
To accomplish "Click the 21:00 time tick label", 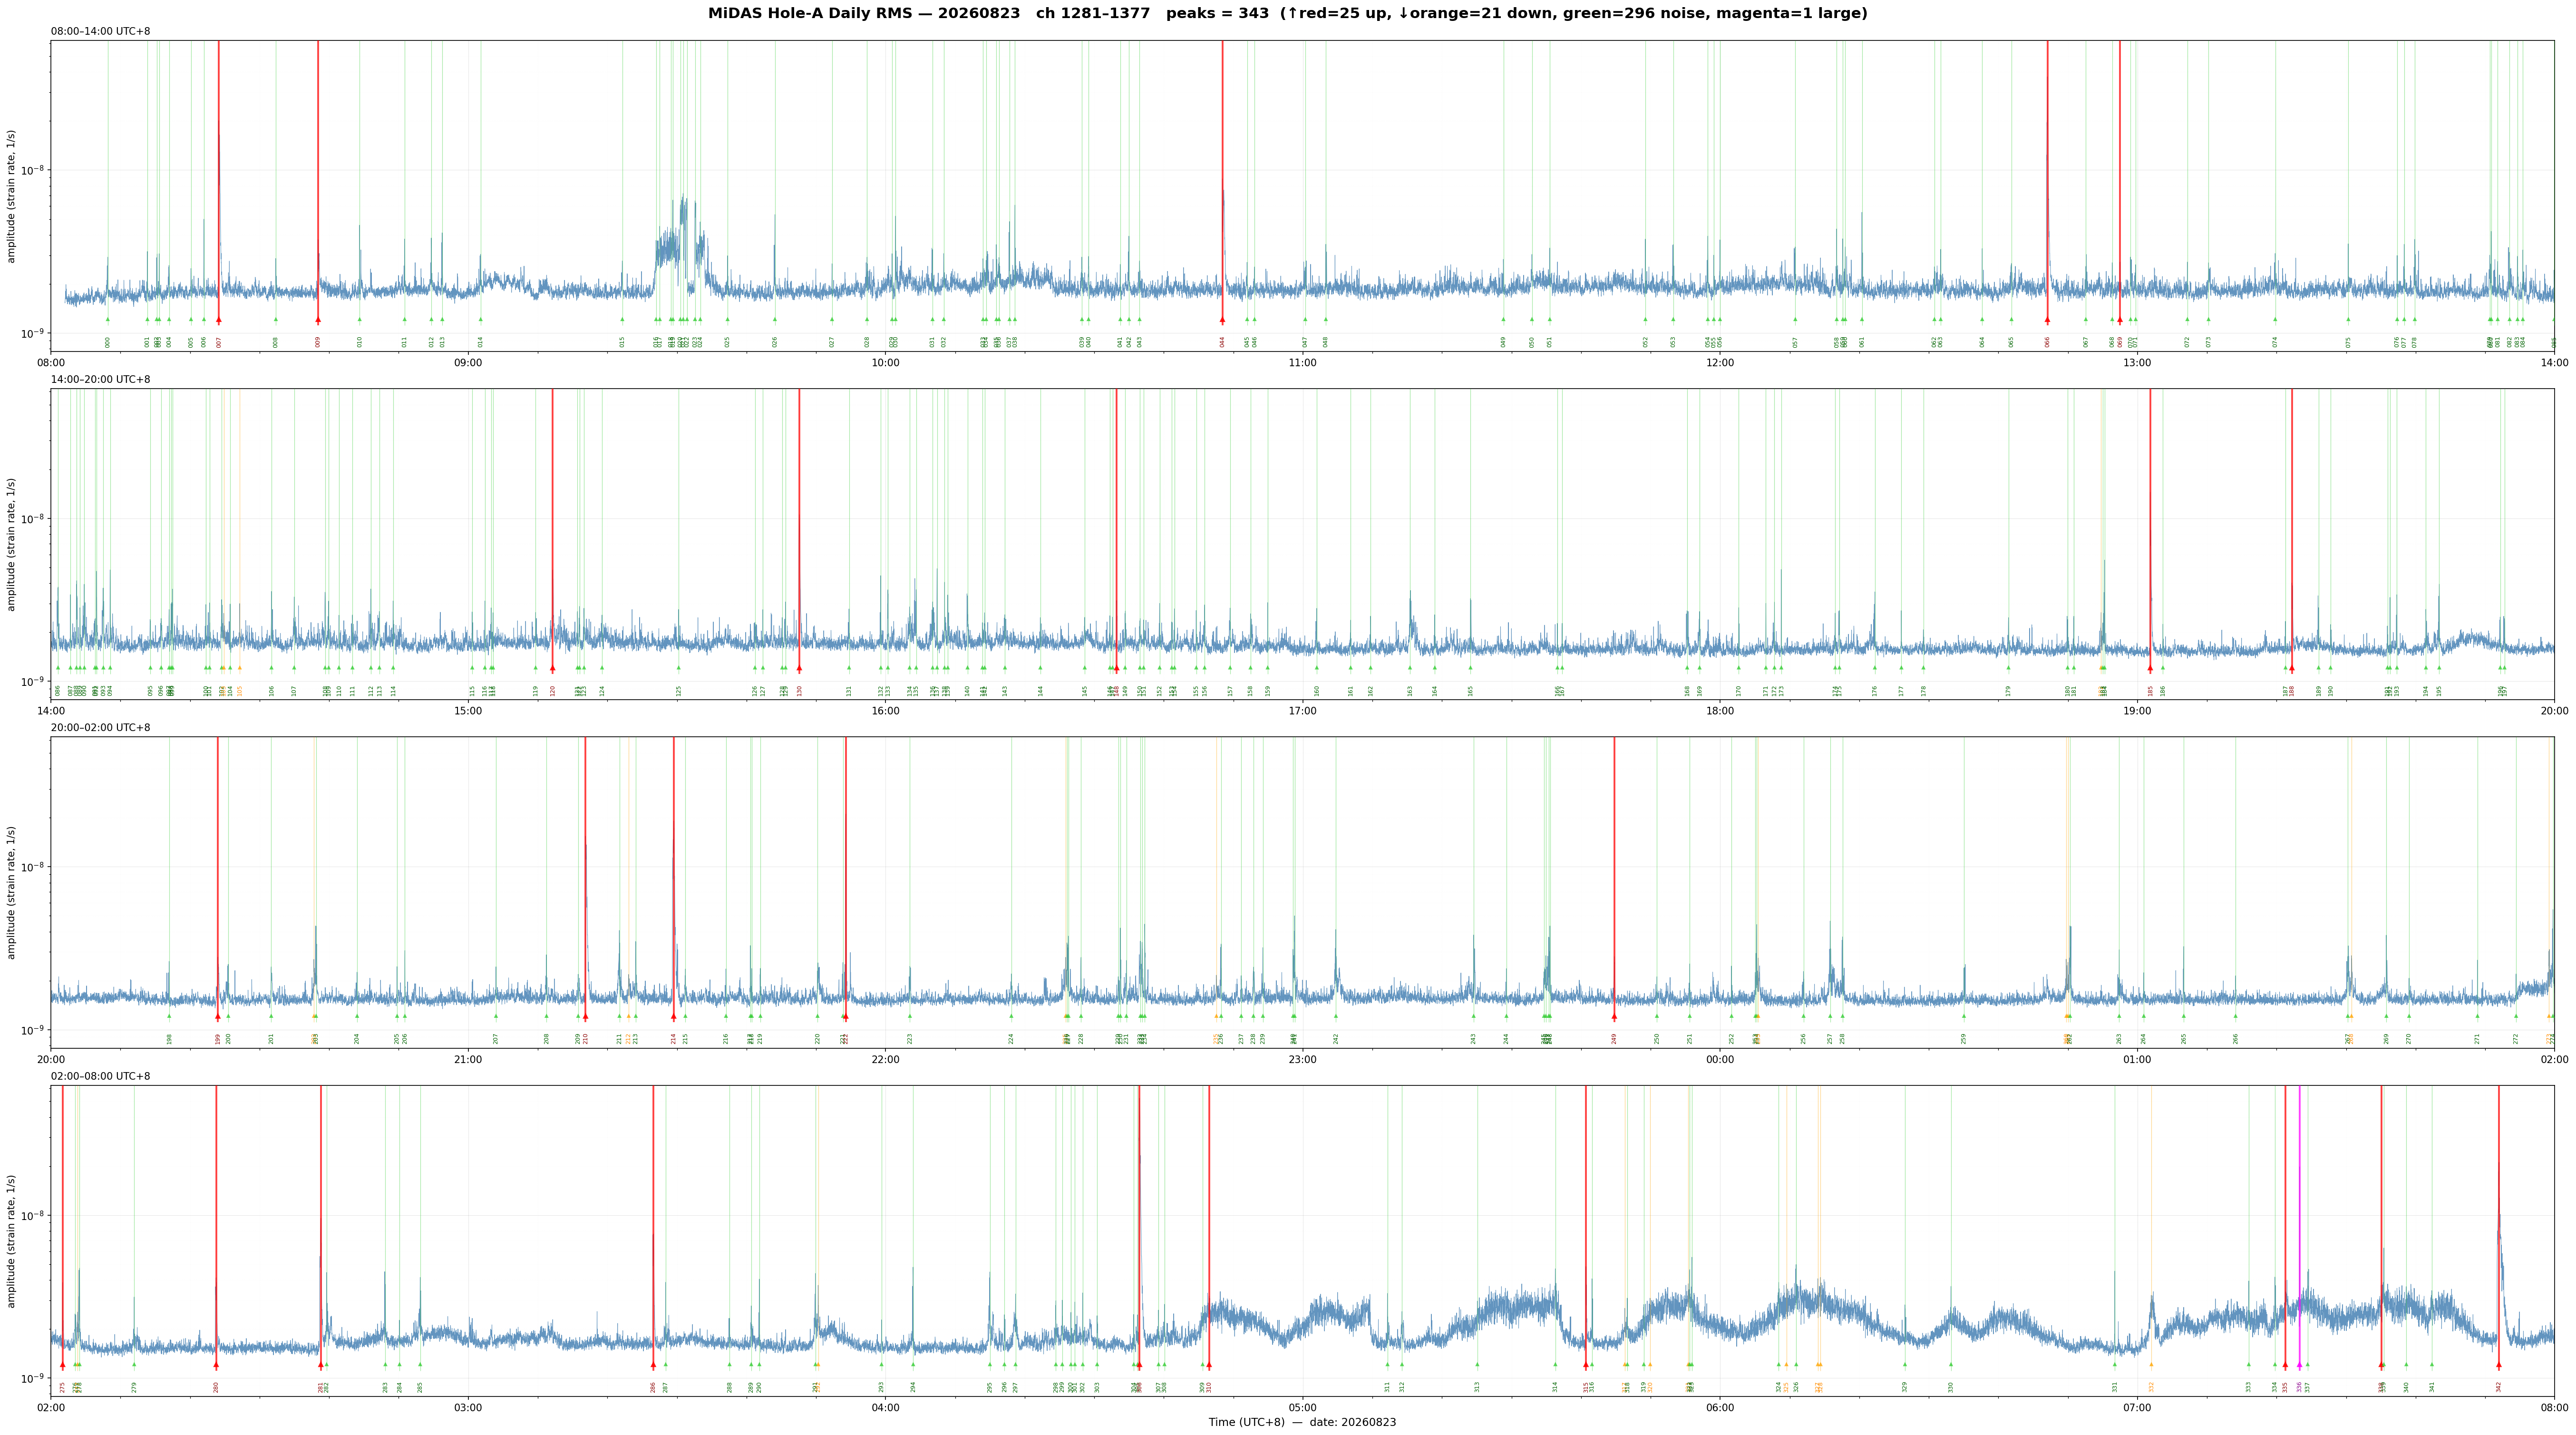I will (x=468, y=1059).
